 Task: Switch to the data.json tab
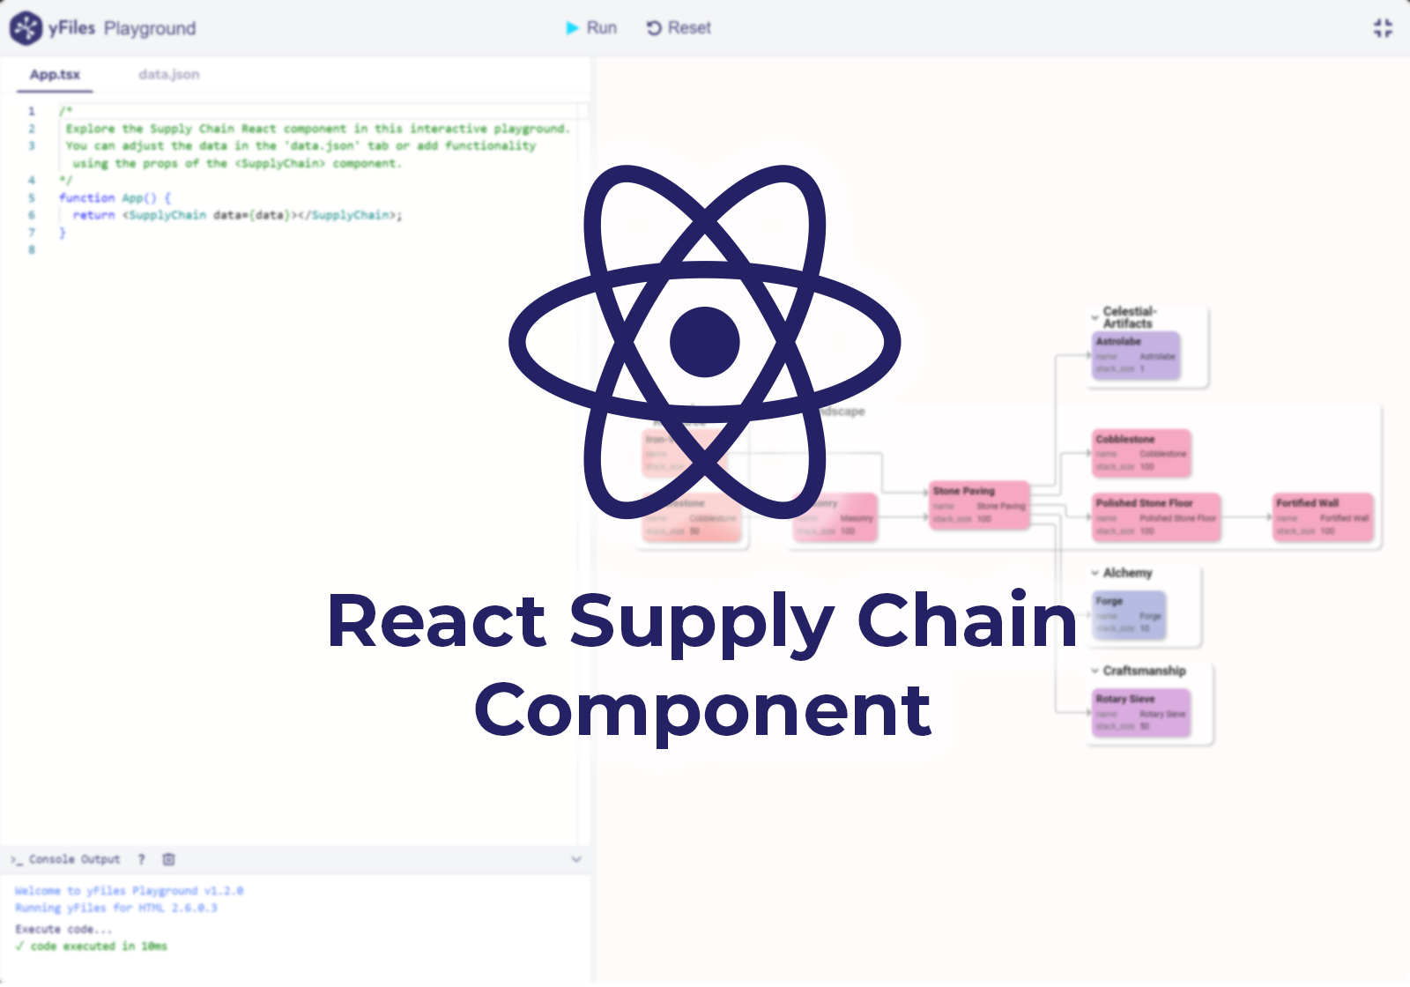point(169,75)
